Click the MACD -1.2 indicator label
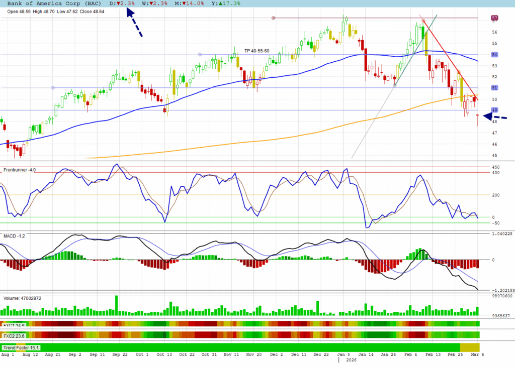This screenshot has height=369, width=515. pyautogui.click(x=14, y=236)
